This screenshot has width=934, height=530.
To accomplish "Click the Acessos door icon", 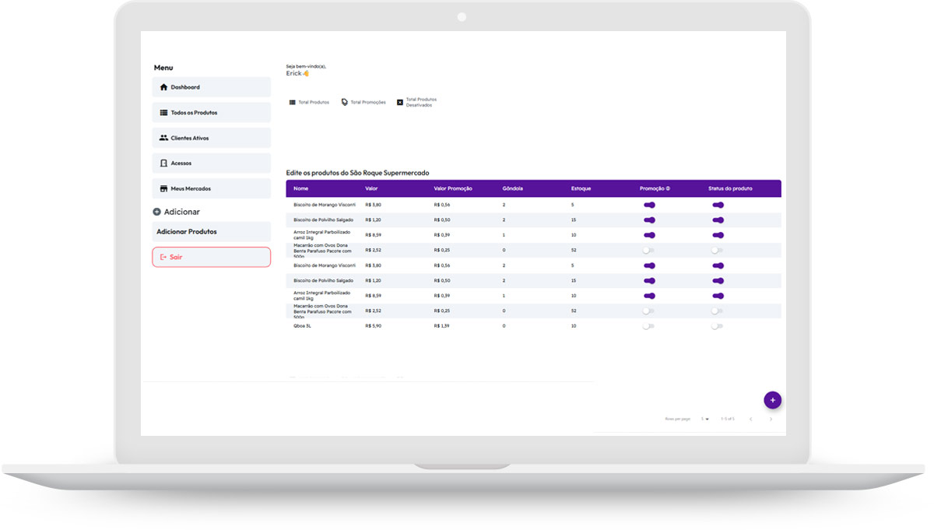I will coord(163,163).
